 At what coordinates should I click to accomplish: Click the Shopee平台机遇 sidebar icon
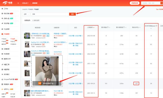coord(2,79)
